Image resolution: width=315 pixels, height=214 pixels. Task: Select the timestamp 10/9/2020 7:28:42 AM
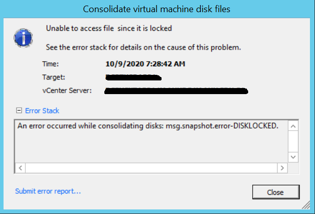(145, 64)
